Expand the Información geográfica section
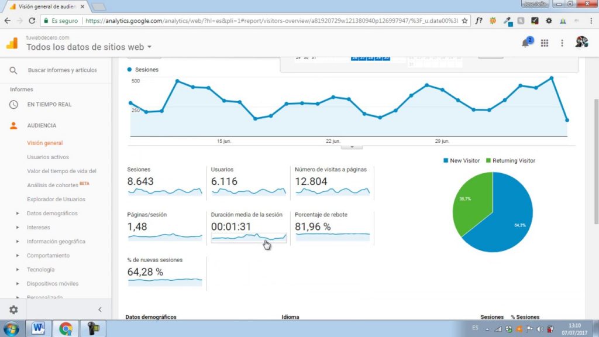Image resolution: width=599 pixels, height=337 pixels. pyautogui.click(x=56, y=242)
